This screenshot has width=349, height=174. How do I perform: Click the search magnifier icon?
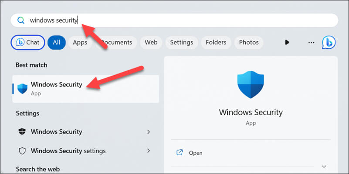point(20,20)
